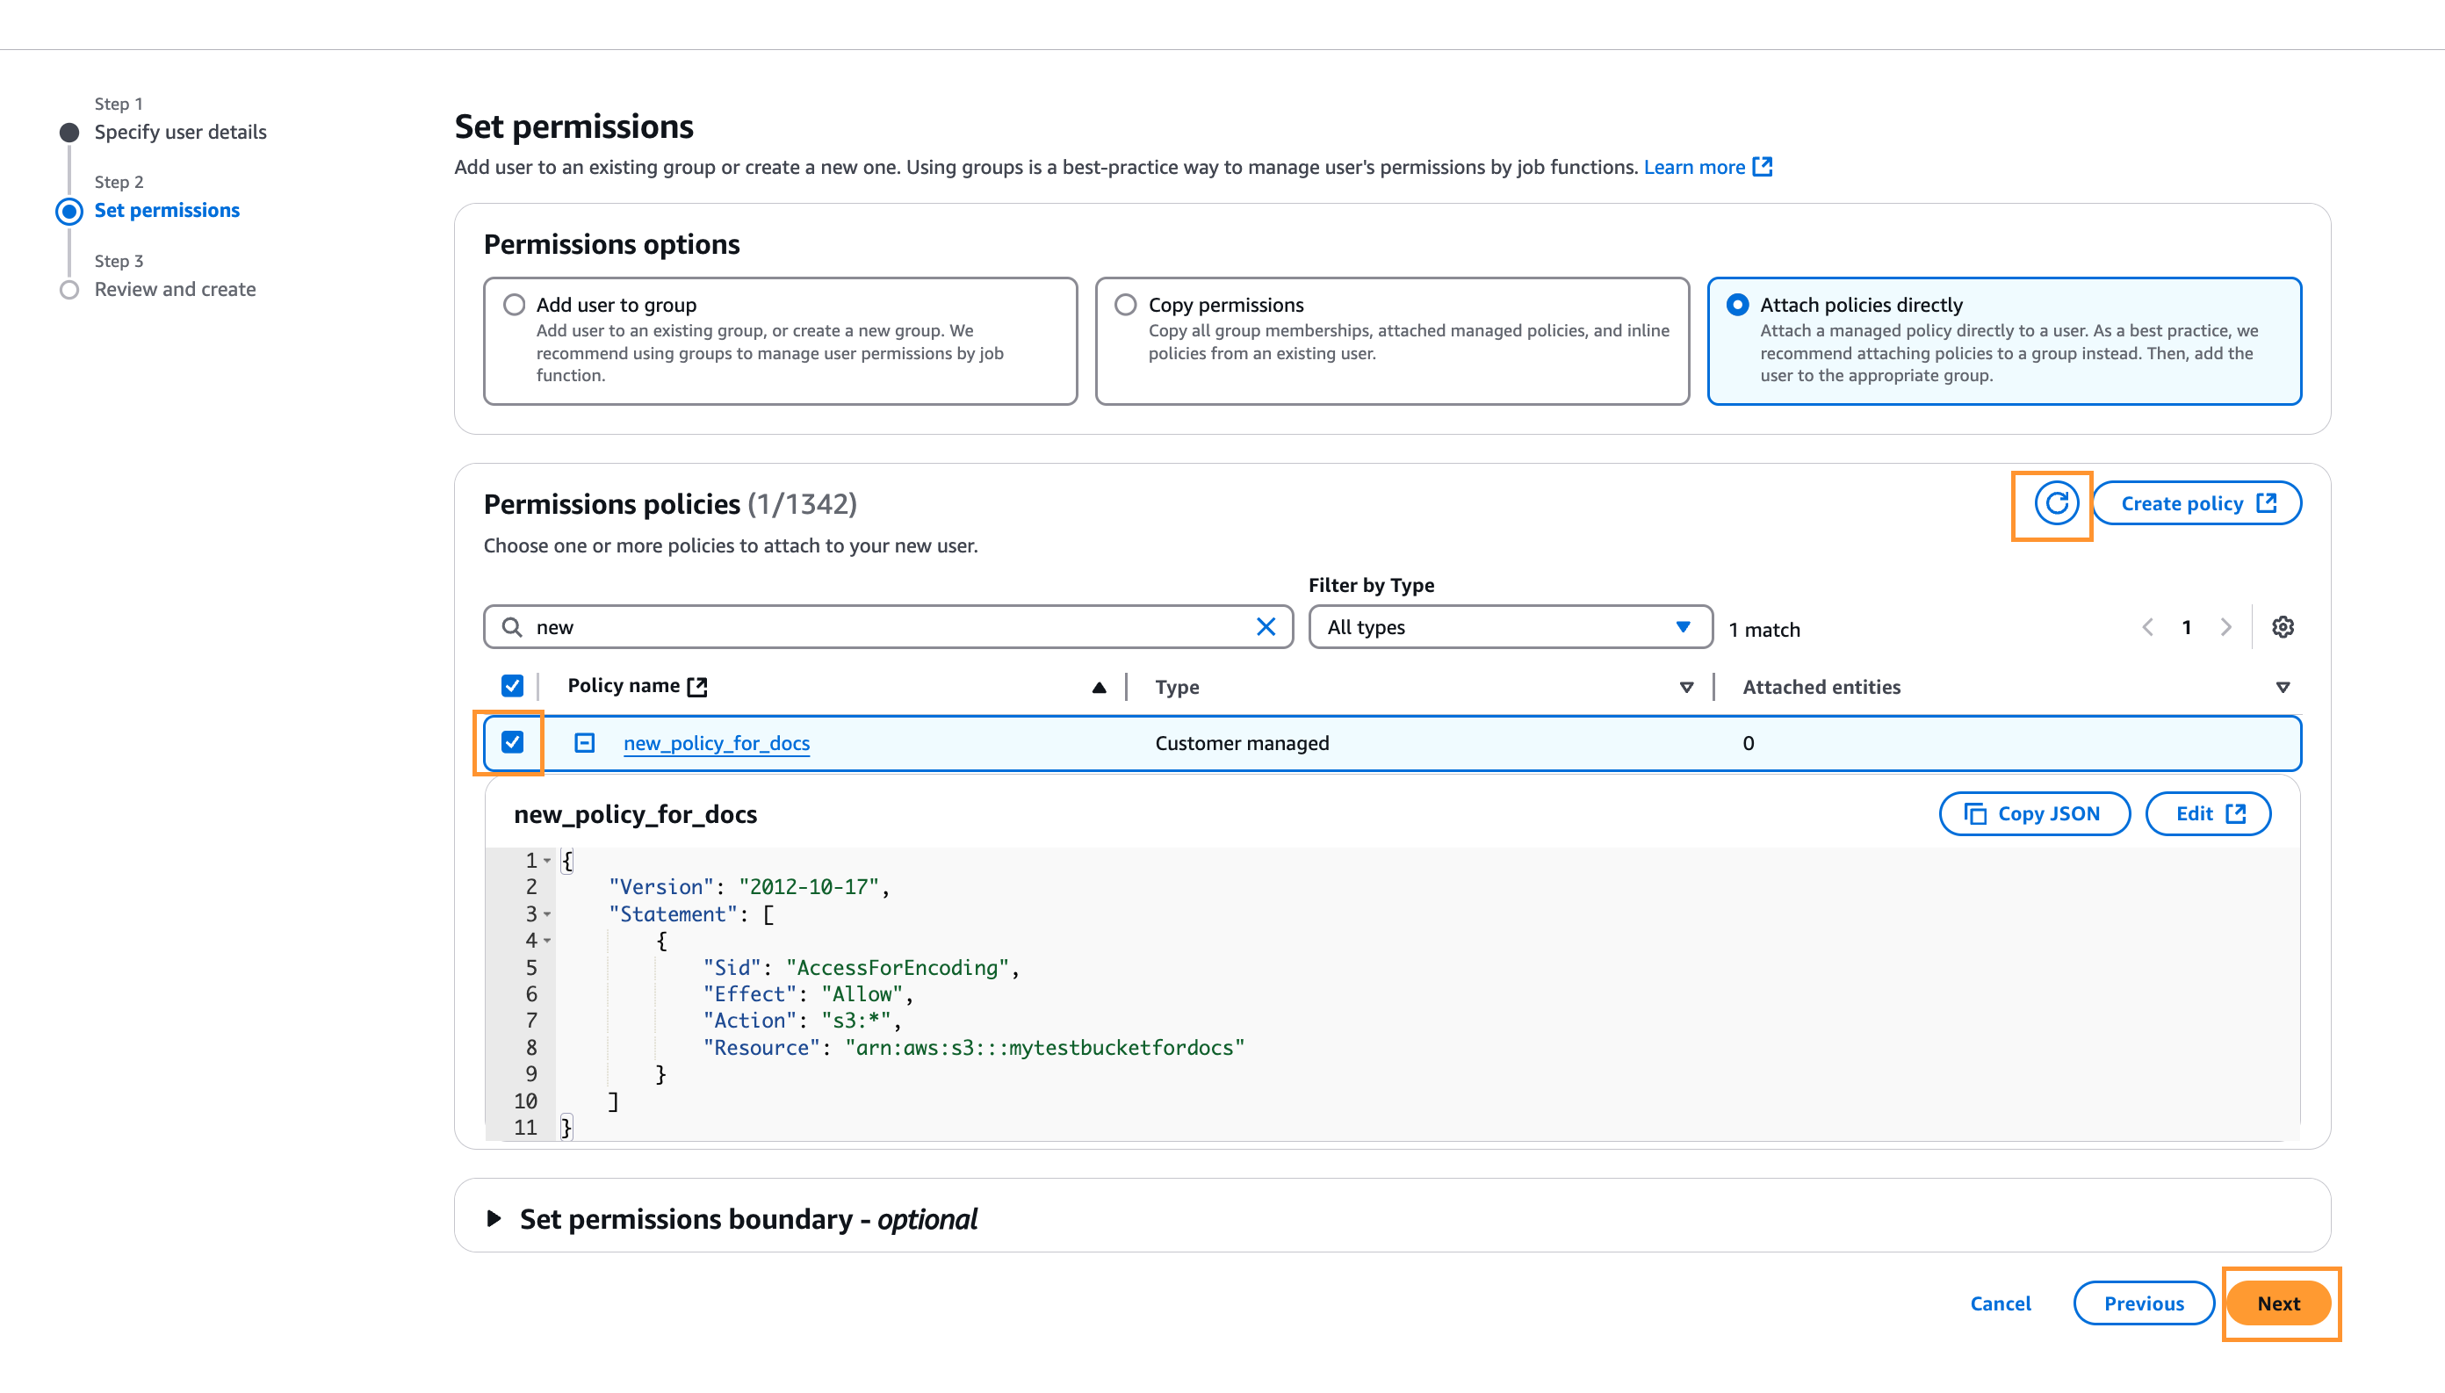Click the Next button
The width and height of the screenshot is (2445, 1393).
2277,1303
